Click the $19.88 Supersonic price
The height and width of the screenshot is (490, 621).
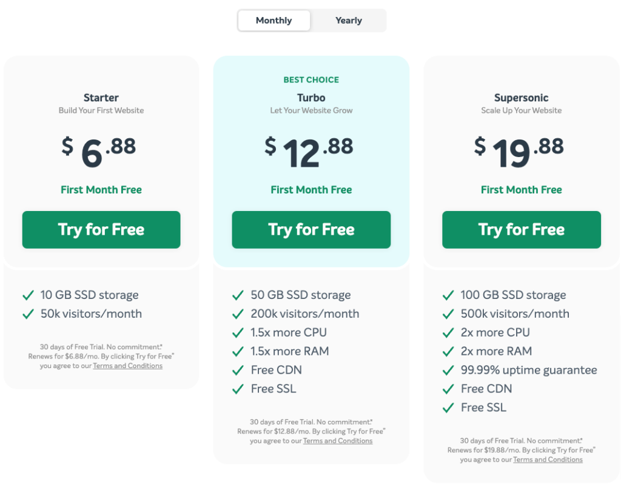pyautogui.click(x=519, y=152)
